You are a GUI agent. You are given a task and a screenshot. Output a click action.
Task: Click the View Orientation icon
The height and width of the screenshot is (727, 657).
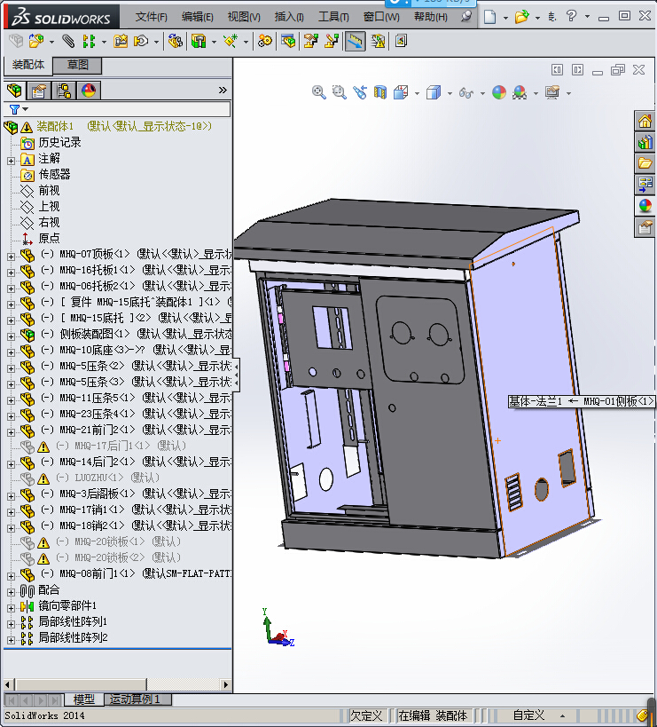[401, 92]
